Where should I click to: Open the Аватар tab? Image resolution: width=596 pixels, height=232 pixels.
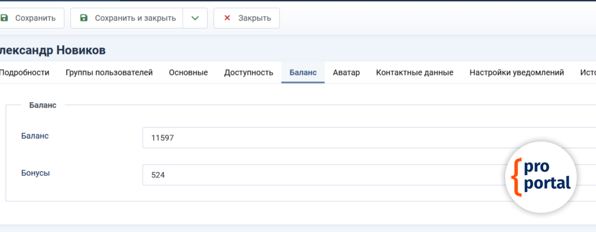pyautogui.click(x=346, y=72)
